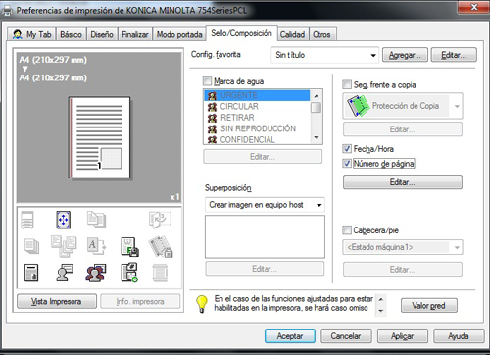Viewport: 490px width, 355px height.
Task: Open the Finalizar tab
Action: [135, 34]
